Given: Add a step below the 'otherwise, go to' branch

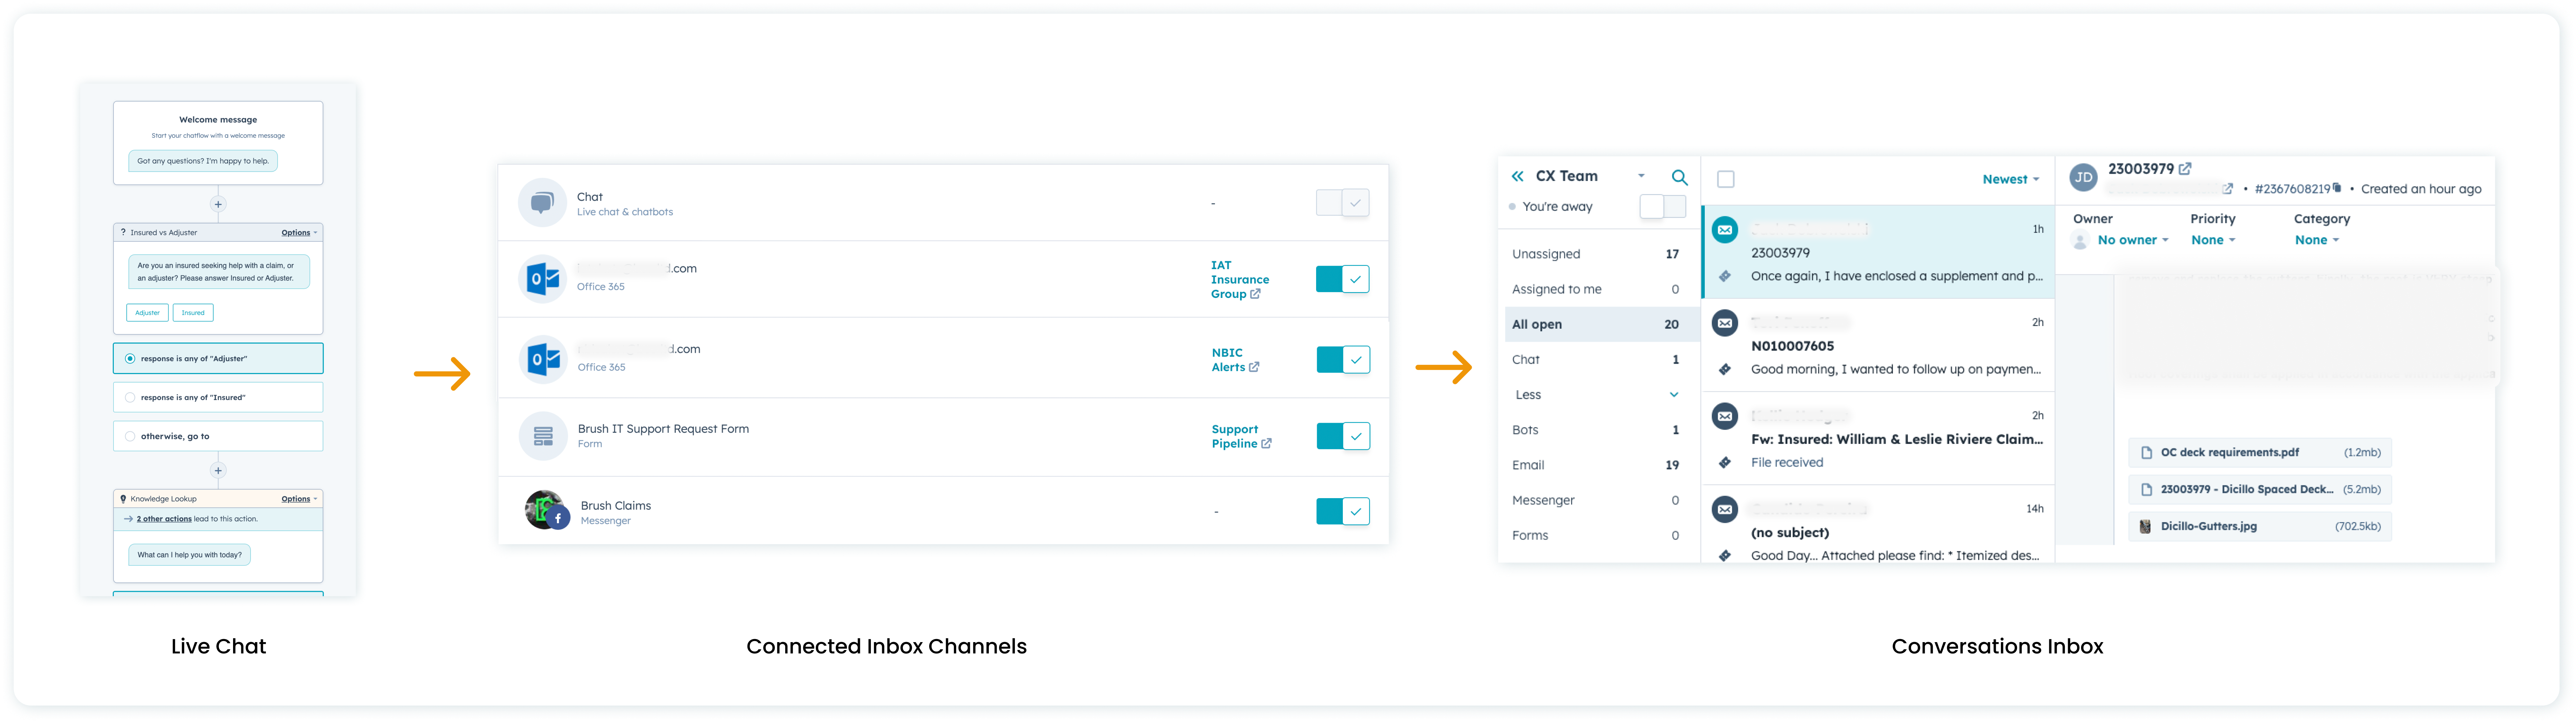Looking at the screenshot, I should point(218,470).
